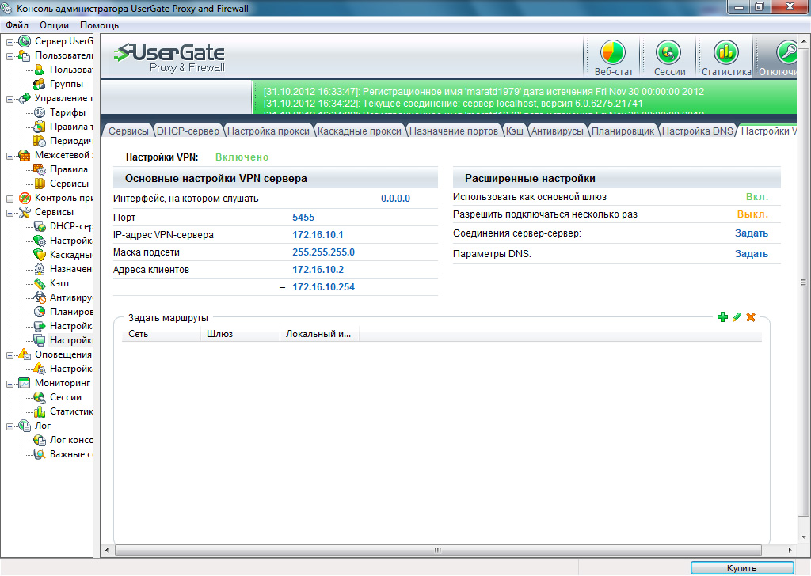811x576 pixels.
Task: Switch to the Настройка DNS tab
Action: tap(698, 131)
